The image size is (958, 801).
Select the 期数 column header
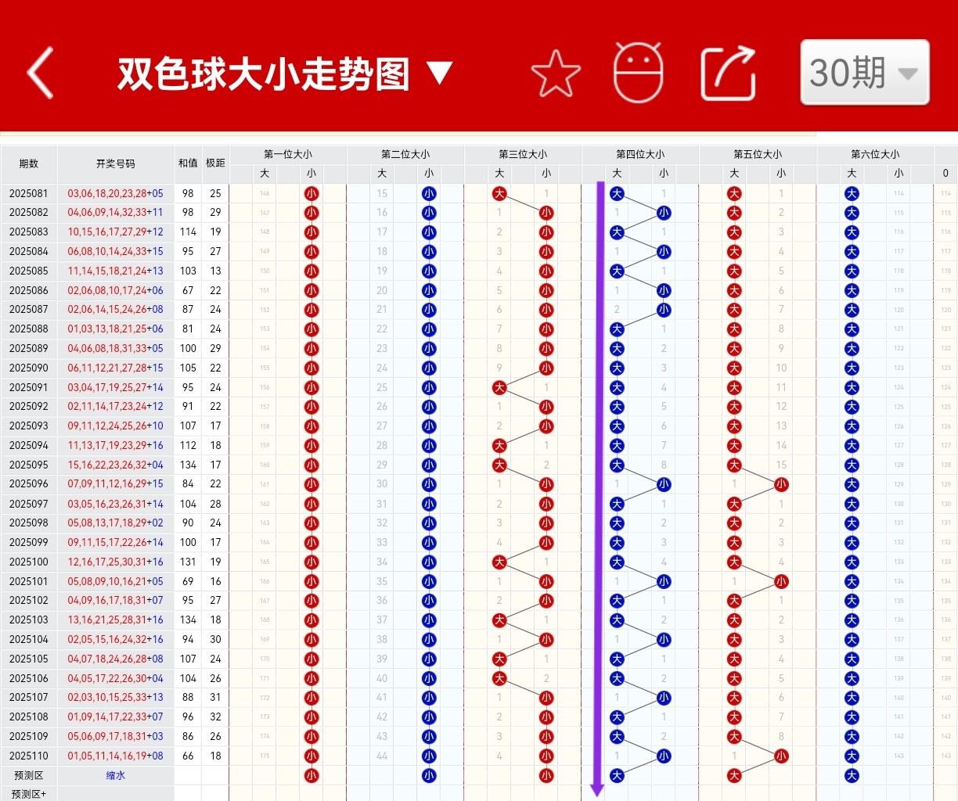[x=29, y=164]
